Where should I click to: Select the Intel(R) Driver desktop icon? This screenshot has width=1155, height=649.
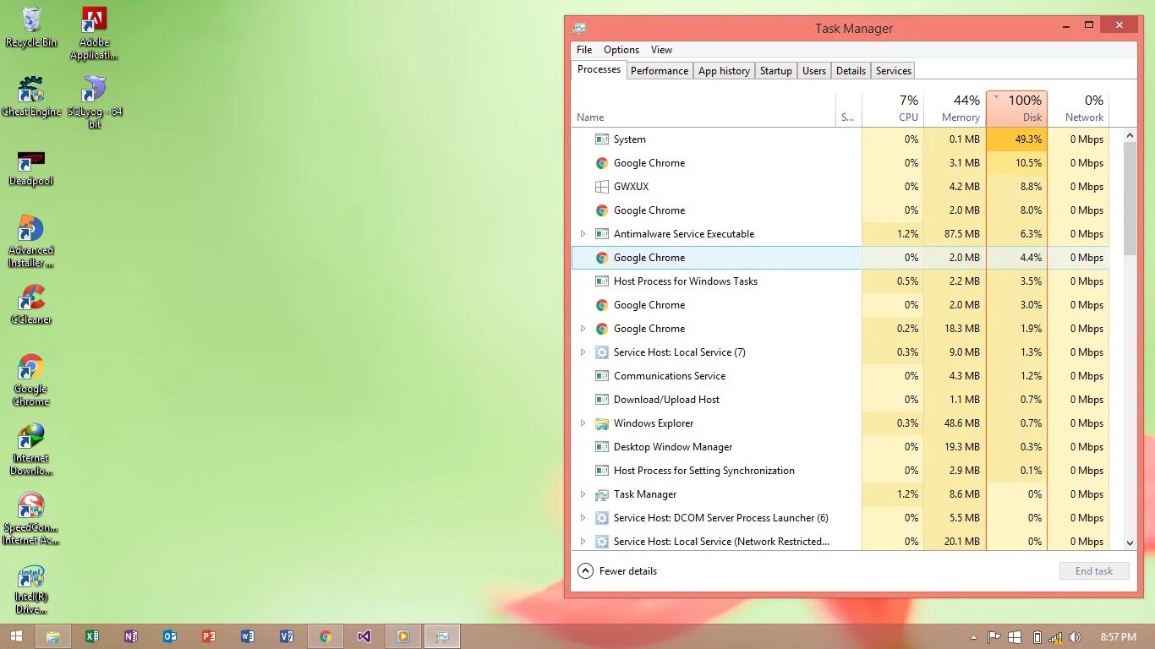[x=31, y=588]
